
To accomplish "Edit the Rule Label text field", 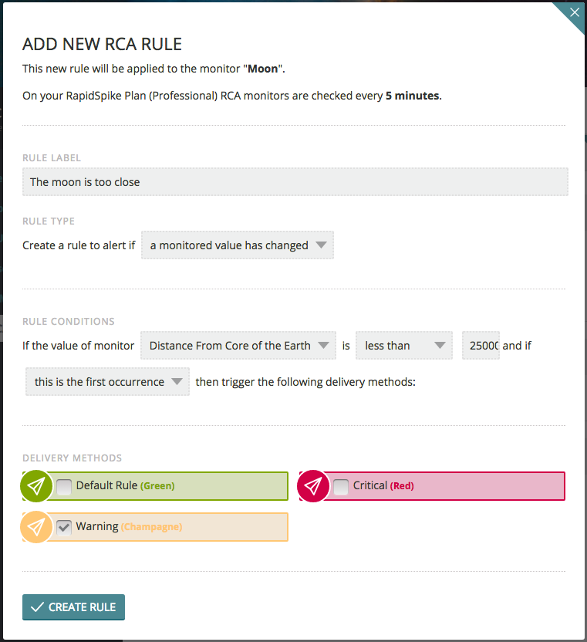I will point(295,182).
